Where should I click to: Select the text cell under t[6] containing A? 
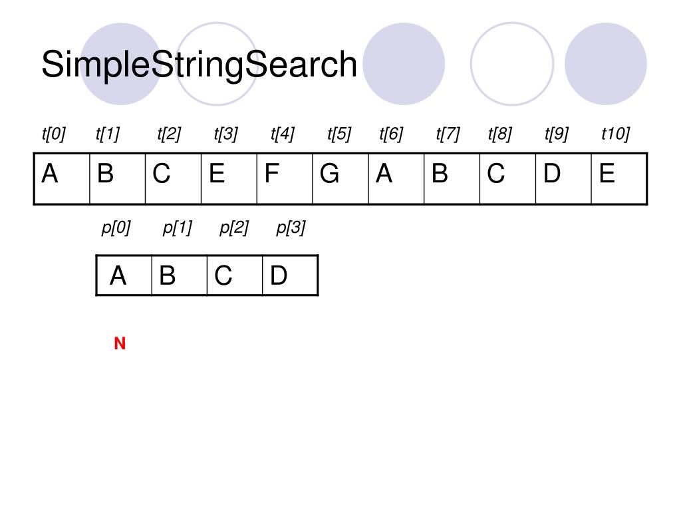[396, 178]
